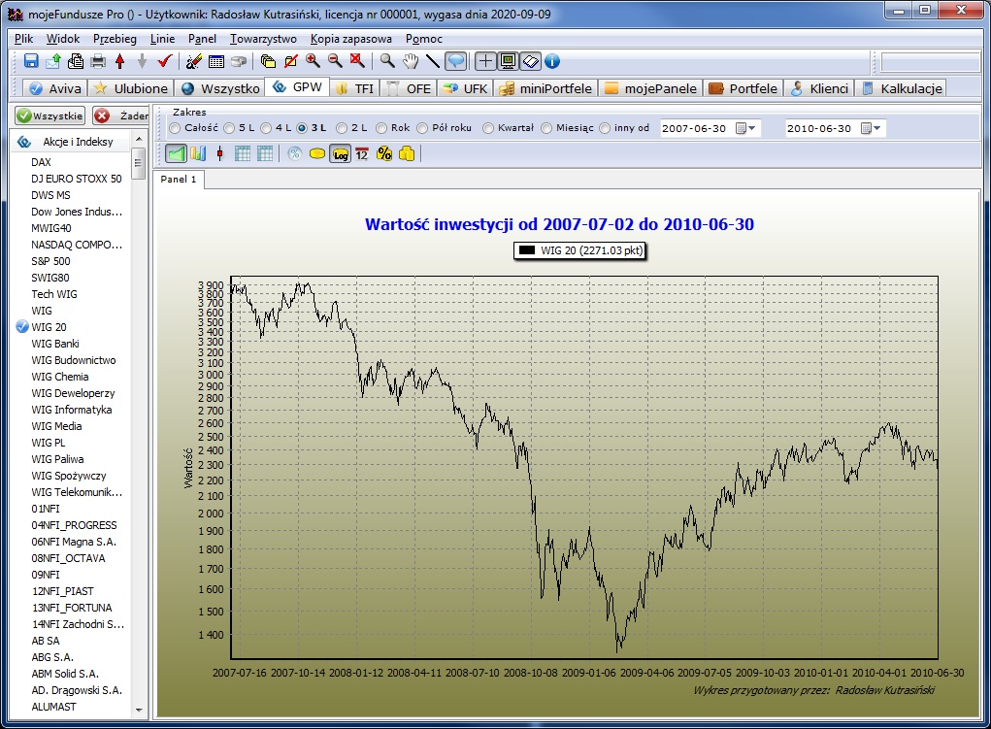Screen dimensions: 991x729
Task: Switch to the TFI tab
Action: point(354,88)
